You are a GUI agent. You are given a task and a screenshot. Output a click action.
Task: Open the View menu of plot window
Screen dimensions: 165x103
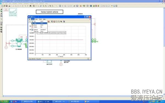pos(36,19)
